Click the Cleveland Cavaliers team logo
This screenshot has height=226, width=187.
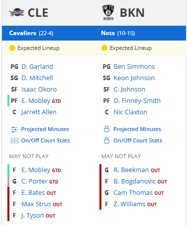click(16, 12)
